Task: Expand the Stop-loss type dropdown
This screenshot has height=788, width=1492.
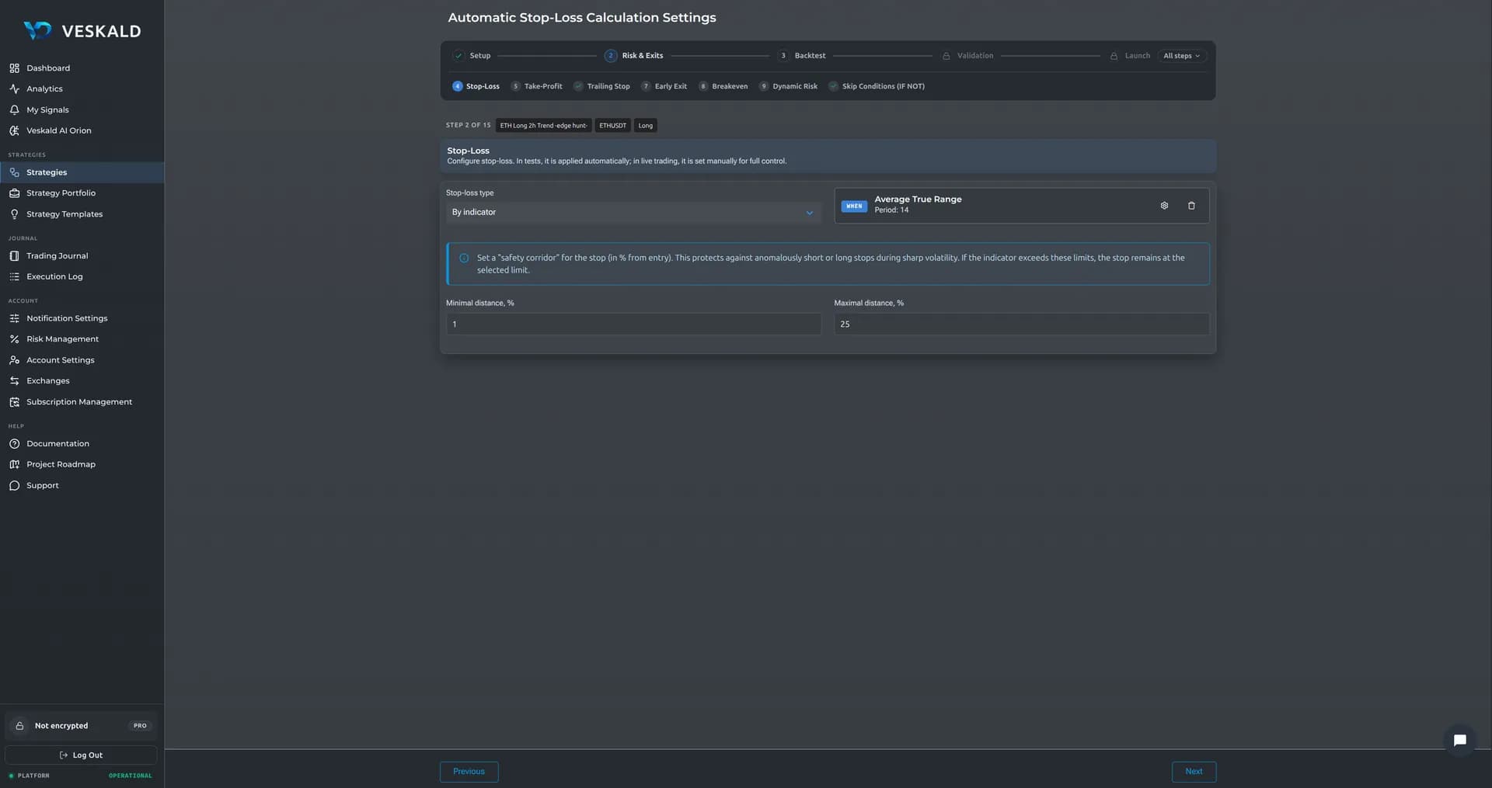Action: 633,213
